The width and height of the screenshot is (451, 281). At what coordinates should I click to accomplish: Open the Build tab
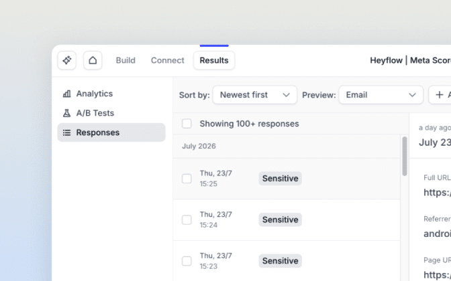[x=126, y=60]
